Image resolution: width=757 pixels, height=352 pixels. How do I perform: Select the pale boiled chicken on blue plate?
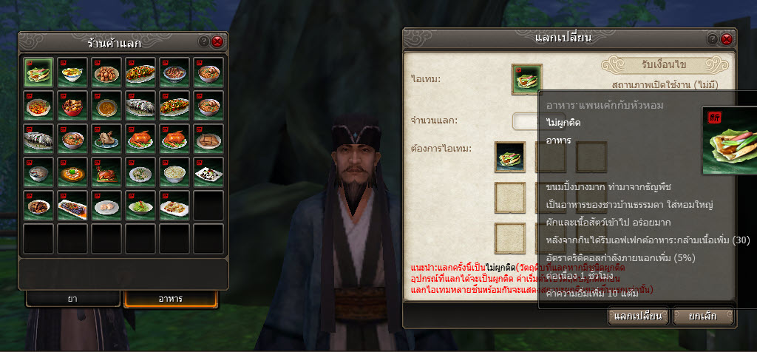click(x=106, y=139)
